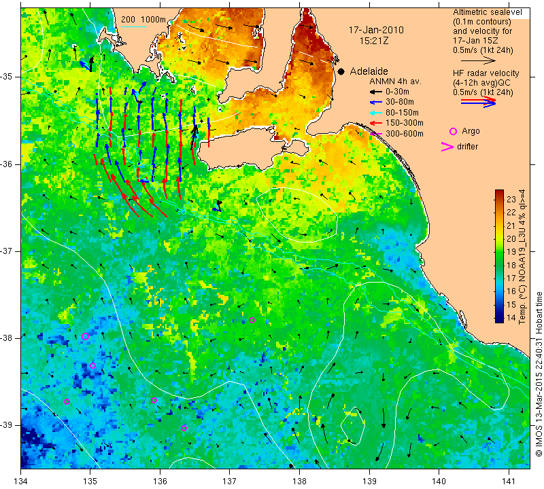The height and width of the screenshot is (489, 544).
Task: Click the cyan 80-150m legend arrow
Action: (375, 113)
